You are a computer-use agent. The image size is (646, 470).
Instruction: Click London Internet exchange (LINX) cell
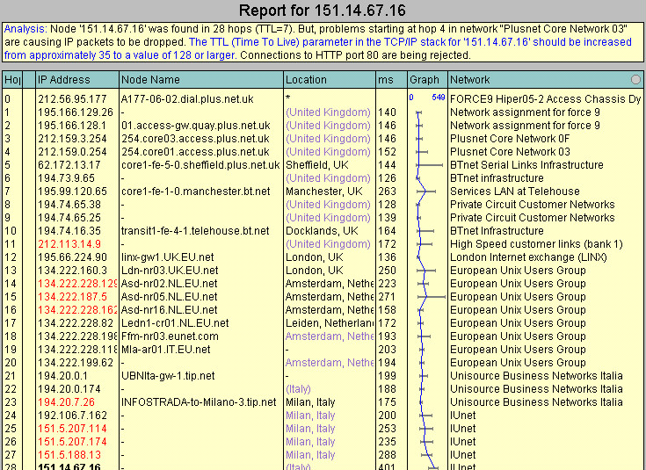click(528, 257)
